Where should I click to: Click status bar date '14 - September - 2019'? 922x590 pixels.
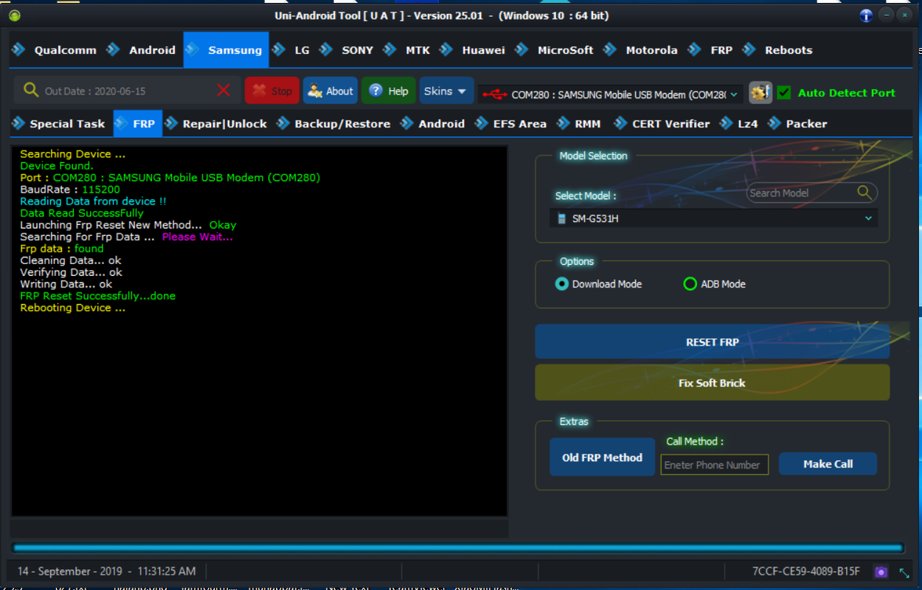pyautogui.click(x=69, y=571)
